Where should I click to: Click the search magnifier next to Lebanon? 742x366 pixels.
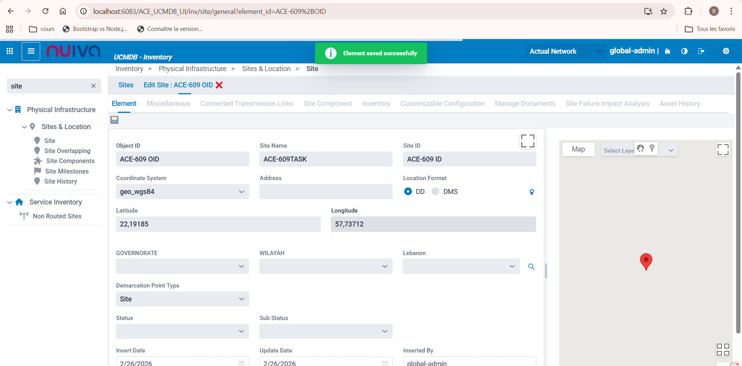(531, 267)
